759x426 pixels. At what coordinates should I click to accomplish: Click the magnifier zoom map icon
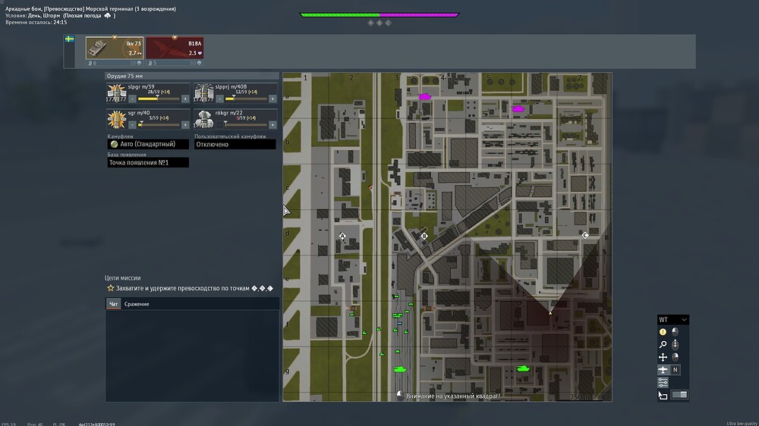pyautogui.click(x=663, y=344)
